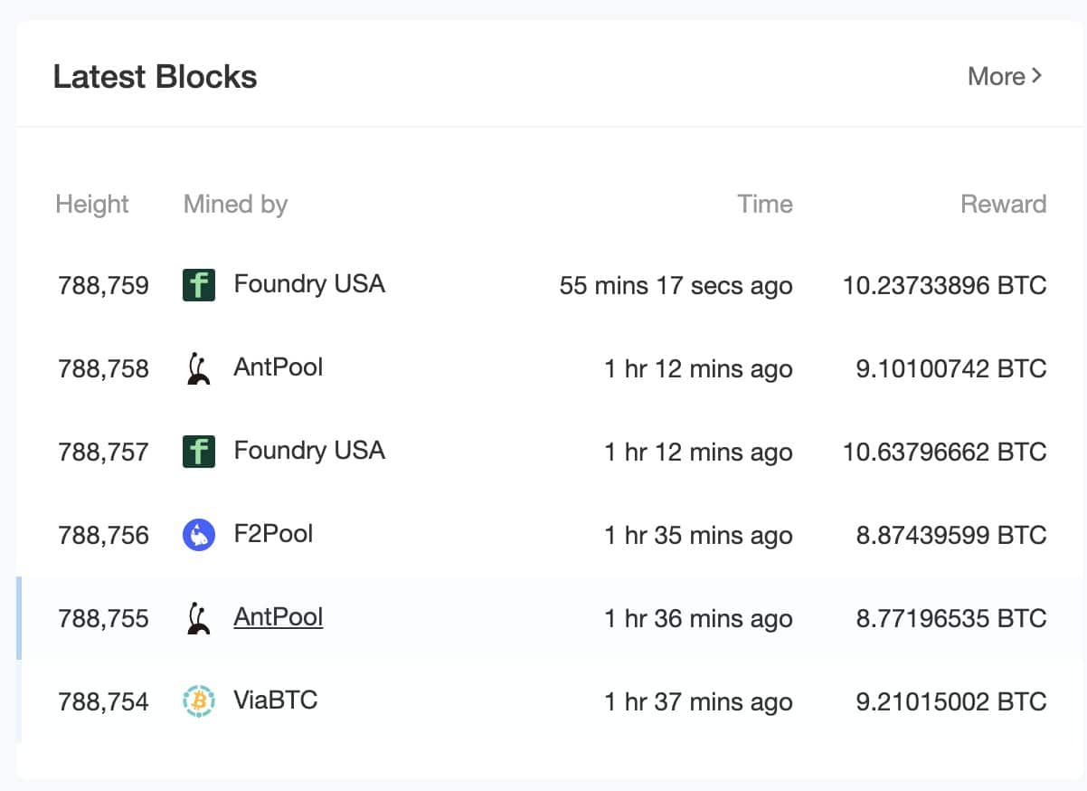View block 788,757 details
Image resolution: width=1087 pixels, height=791 pixels.
pos(103,453)
